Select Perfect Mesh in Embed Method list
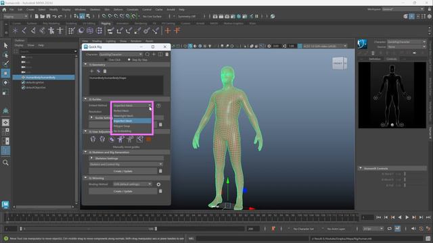Viewport: 433px width, 243px height. pos(133,111)
